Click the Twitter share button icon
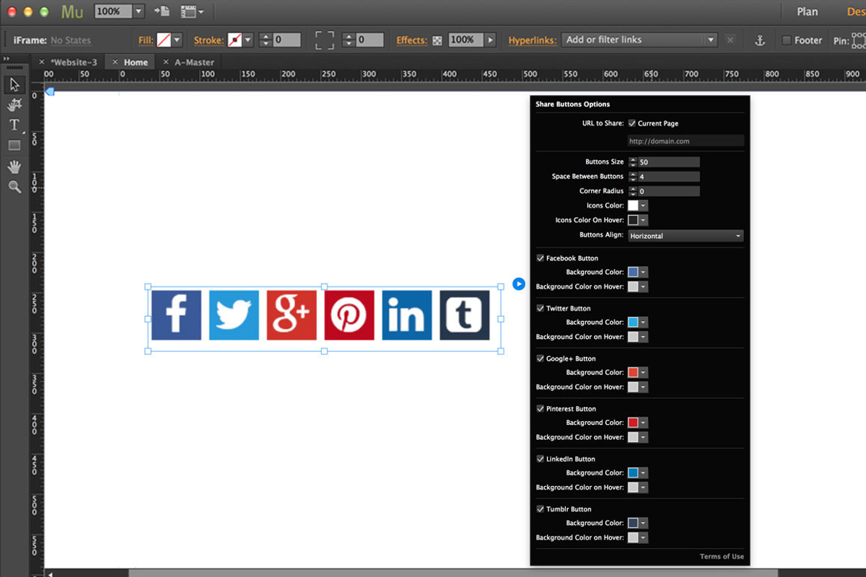 [x=234, y=315]
